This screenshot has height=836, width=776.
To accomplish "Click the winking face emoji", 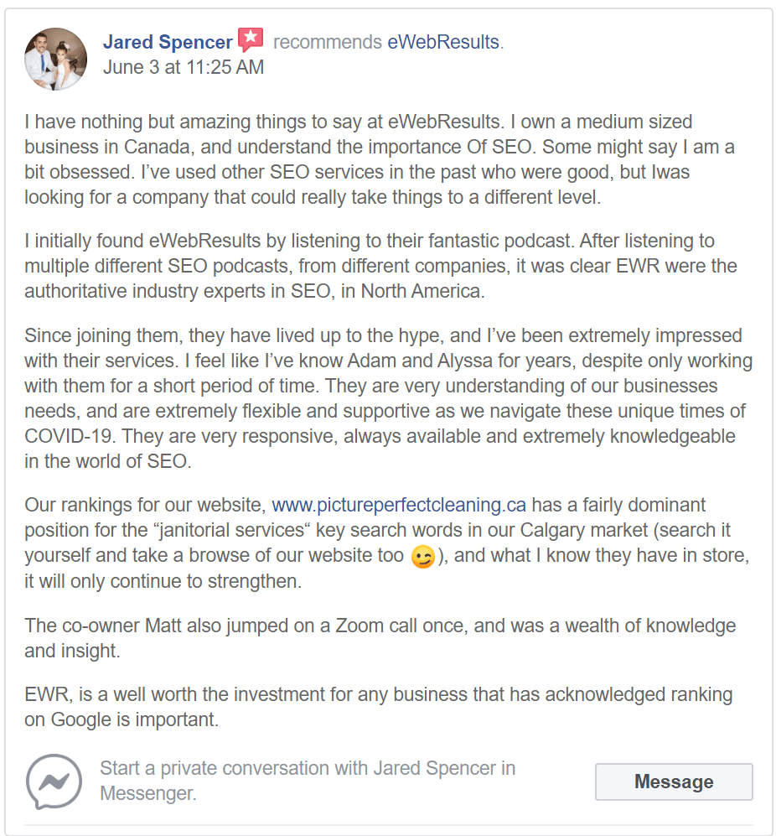I will point(423,557).
